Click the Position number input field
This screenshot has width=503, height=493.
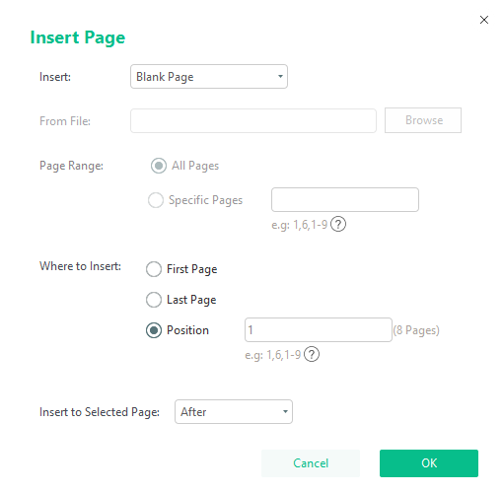[319, 330]
